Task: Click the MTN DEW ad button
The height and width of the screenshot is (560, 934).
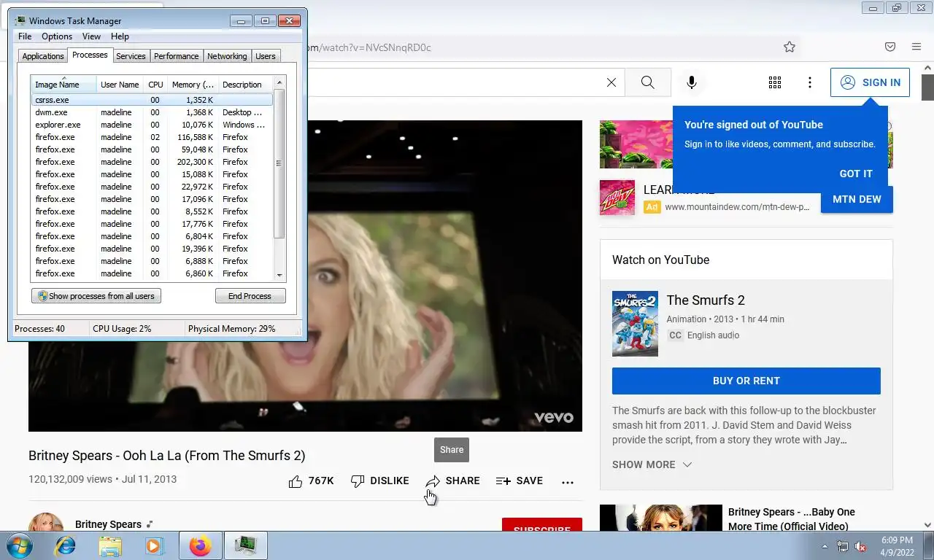Action: click(x=857, y=199)
